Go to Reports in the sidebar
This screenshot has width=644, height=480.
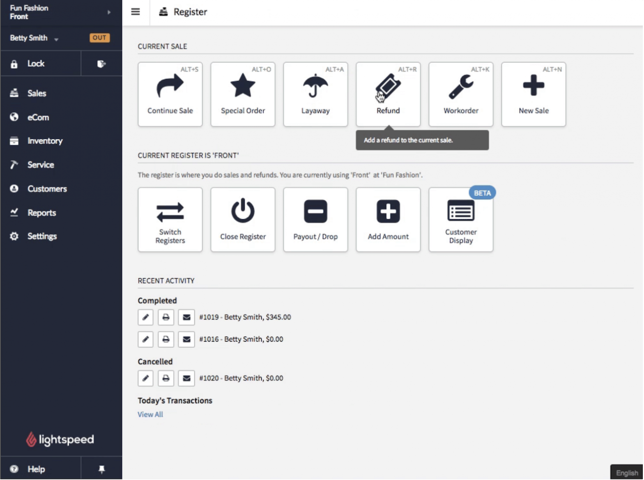point(41,213)
